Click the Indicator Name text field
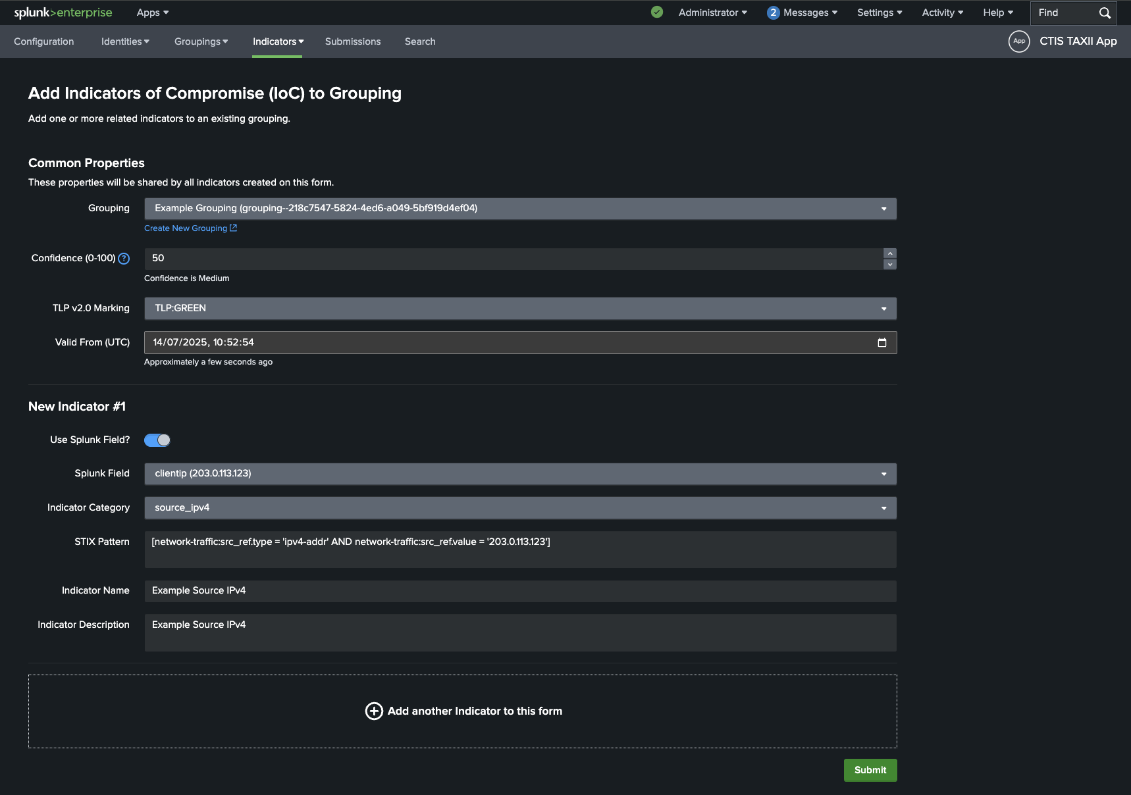 520,591
